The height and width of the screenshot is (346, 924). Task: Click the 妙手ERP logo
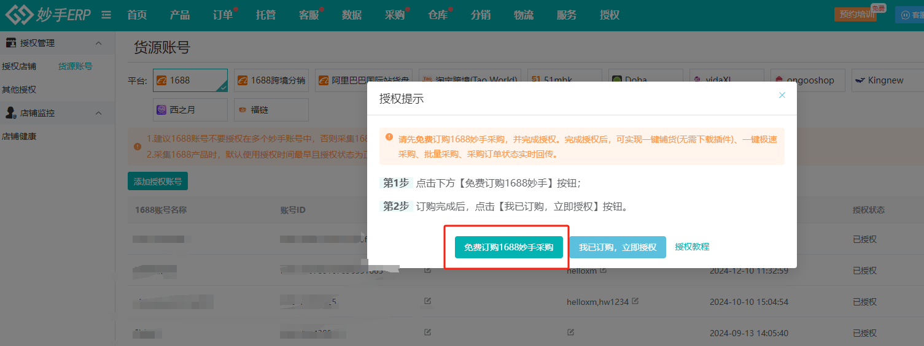click(48, 15)
